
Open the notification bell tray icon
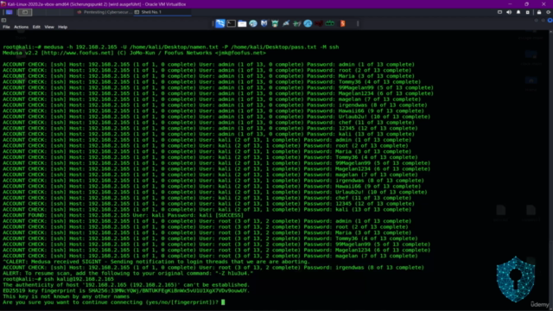(x=518, y=12)
